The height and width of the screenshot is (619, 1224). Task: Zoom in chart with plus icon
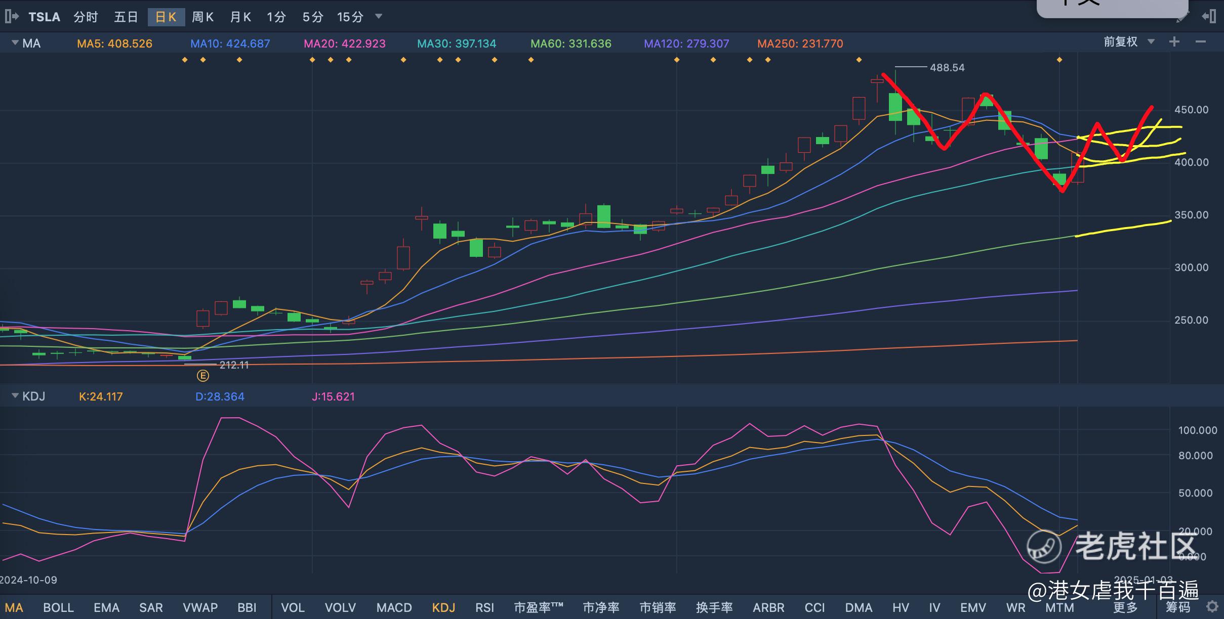click(1174, 42)
